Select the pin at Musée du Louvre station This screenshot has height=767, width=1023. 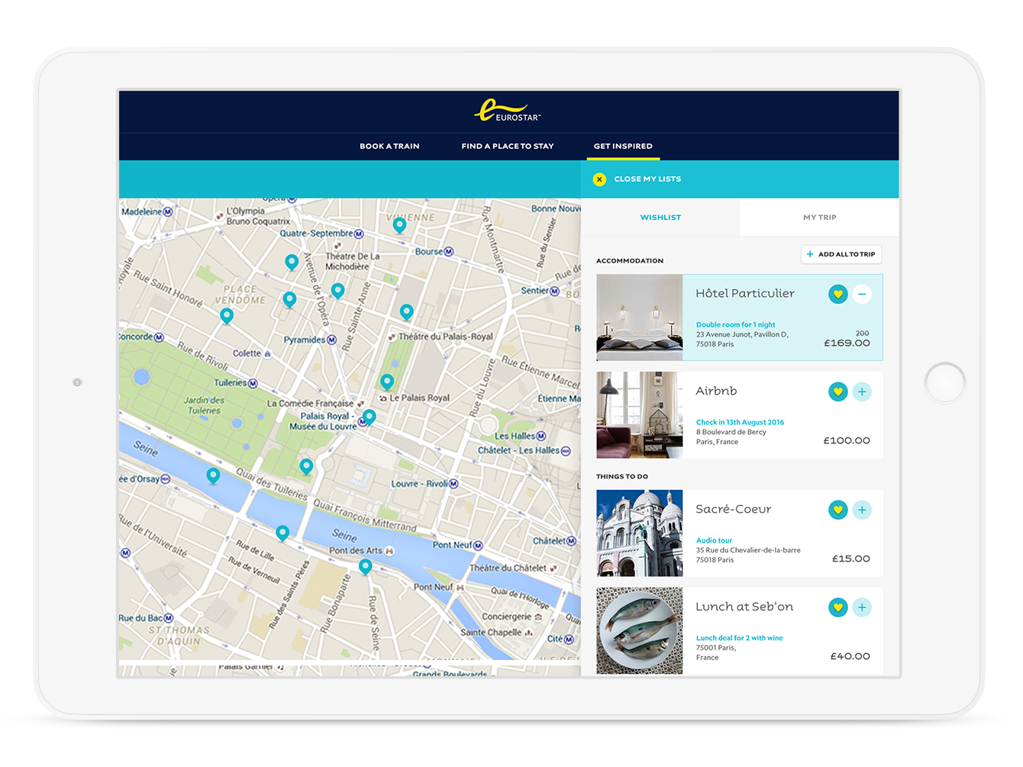coord(370,417)
